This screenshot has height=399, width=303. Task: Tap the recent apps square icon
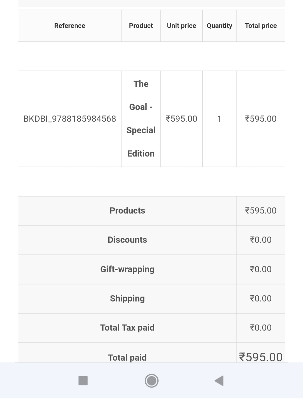click(83, 381)
